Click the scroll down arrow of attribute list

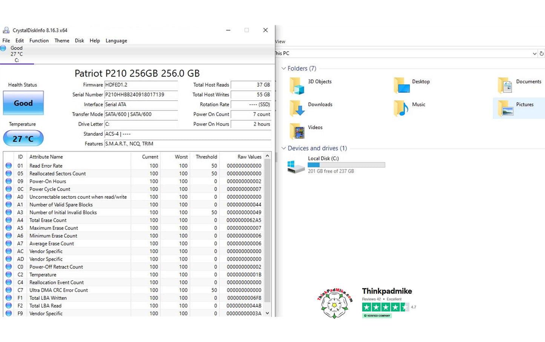click(267, 313)
